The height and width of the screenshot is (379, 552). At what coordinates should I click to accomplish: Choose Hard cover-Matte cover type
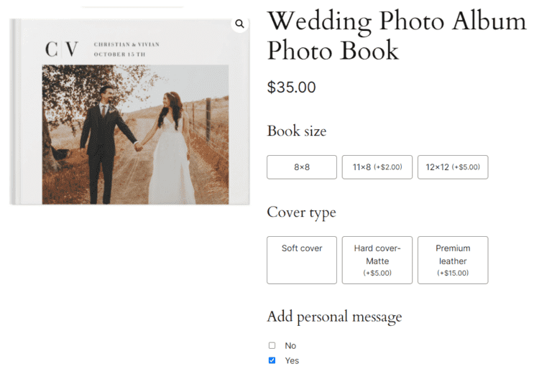pyautogui.click(x=377, y=259)
